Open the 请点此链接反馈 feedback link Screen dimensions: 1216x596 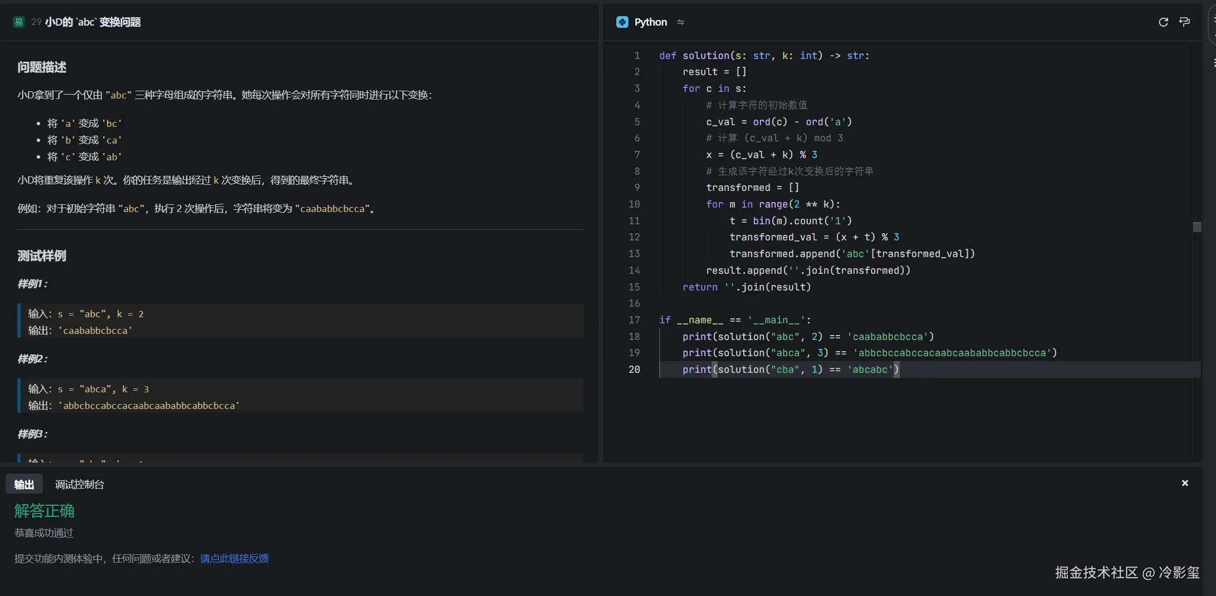click(x=234, y=558)
